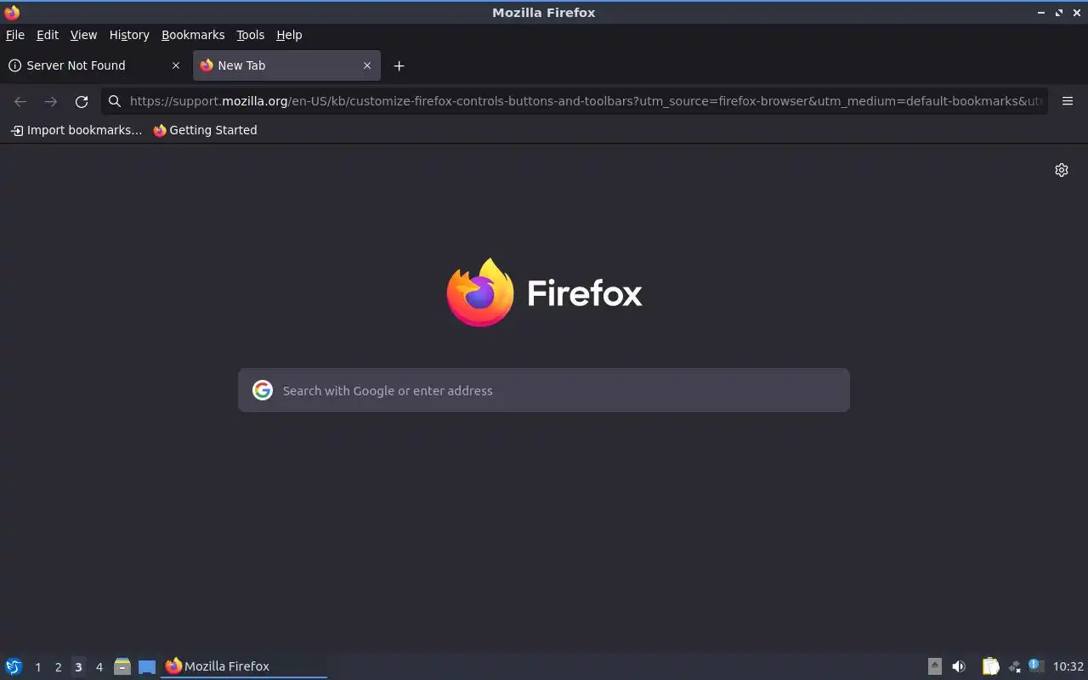
Task: Click removable media eject tray icon
Action: click(x=935, y=666)
